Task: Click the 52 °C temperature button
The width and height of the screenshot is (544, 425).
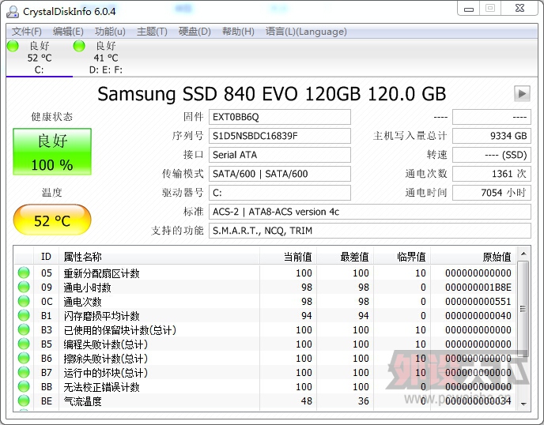Action: pos(52,220)
